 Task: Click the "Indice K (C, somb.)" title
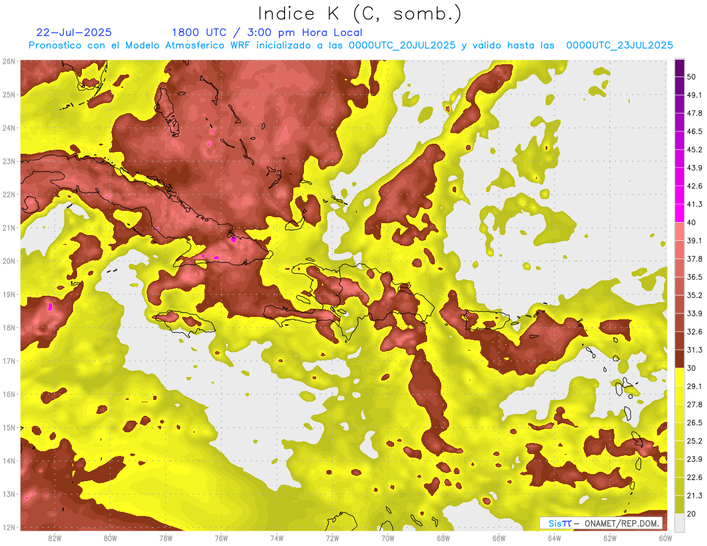[x=360, y=14]
